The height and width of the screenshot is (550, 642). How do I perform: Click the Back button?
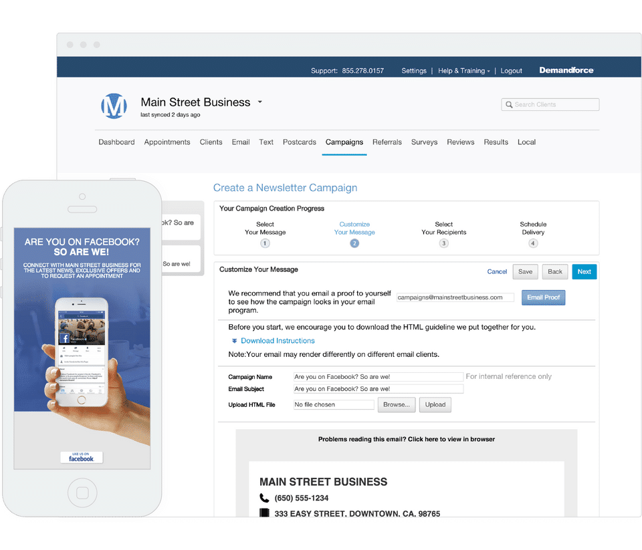tap(555, 272)
